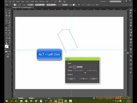This screenshot has height=103, width=137.
Task: Click the Opacity link in the control bar
Action: pos(60,5)
